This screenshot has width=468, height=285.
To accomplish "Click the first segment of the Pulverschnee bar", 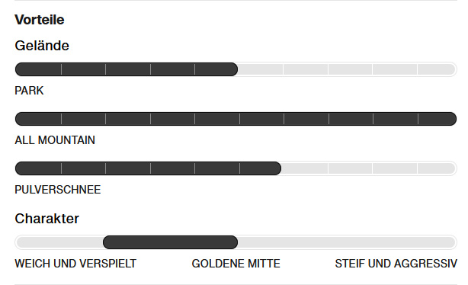I will click(x=38, y=168).
